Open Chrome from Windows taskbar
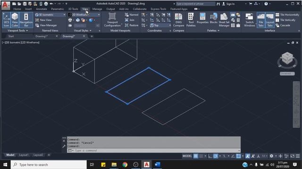This screenshot has height=169, width=302. pyautogui.click(x=125, y=165)
